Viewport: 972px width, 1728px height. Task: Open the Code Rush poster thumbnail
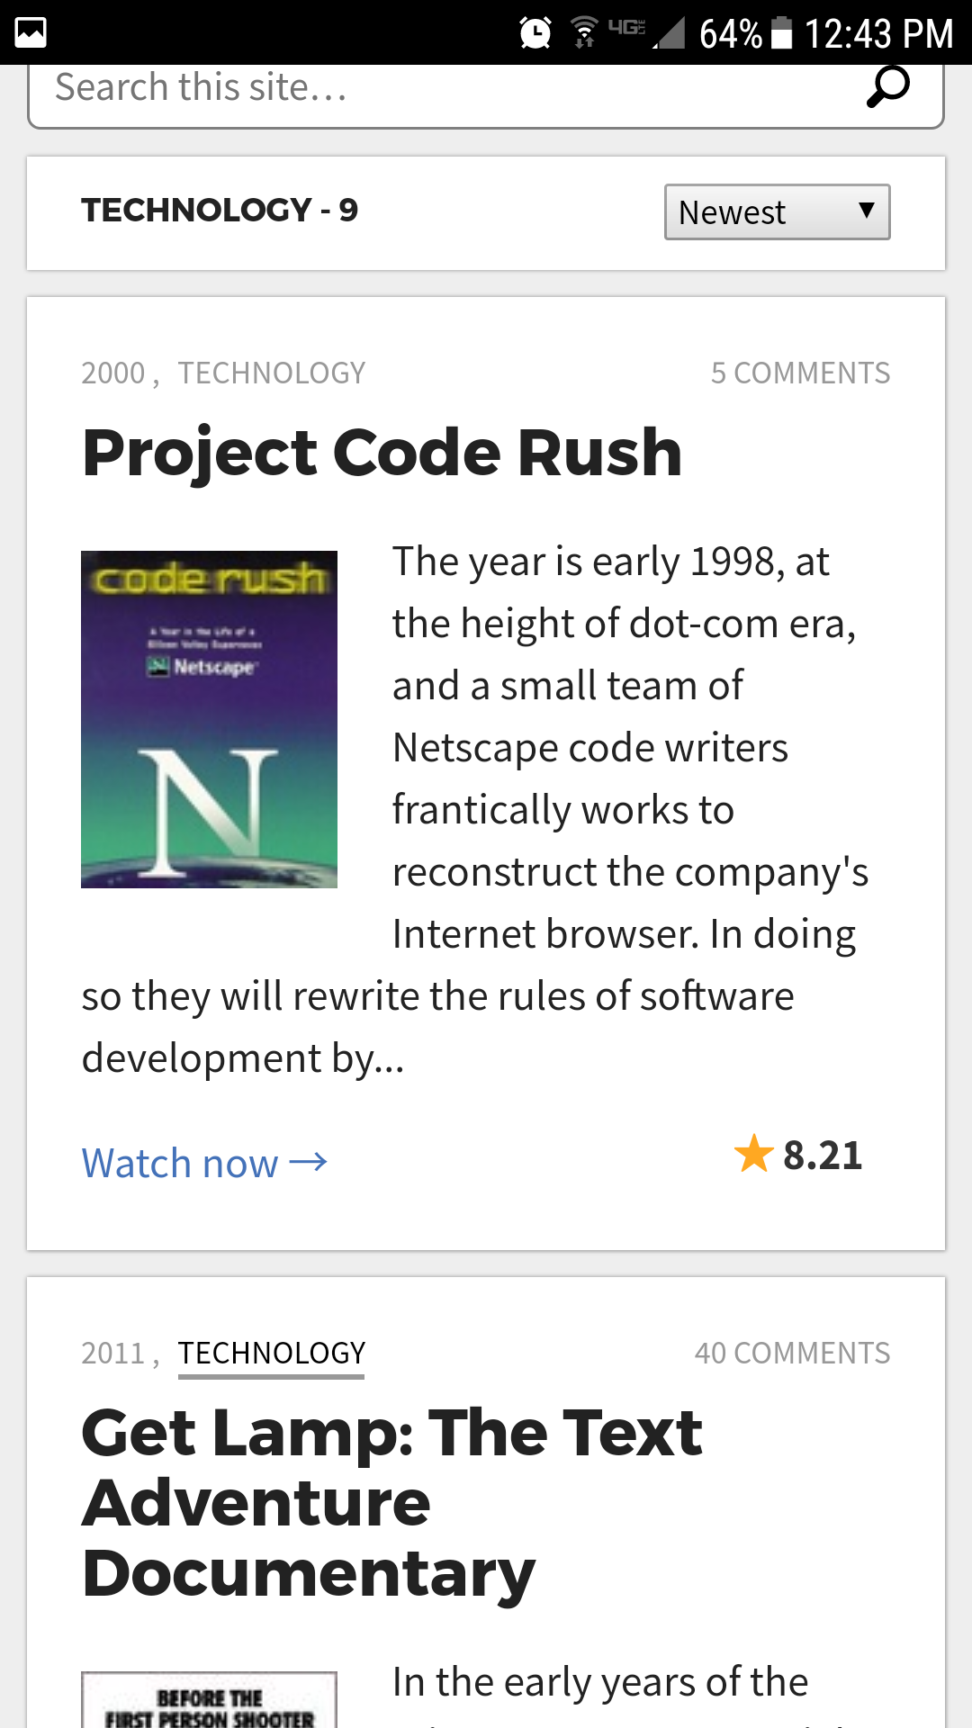[x=209, y=719]
